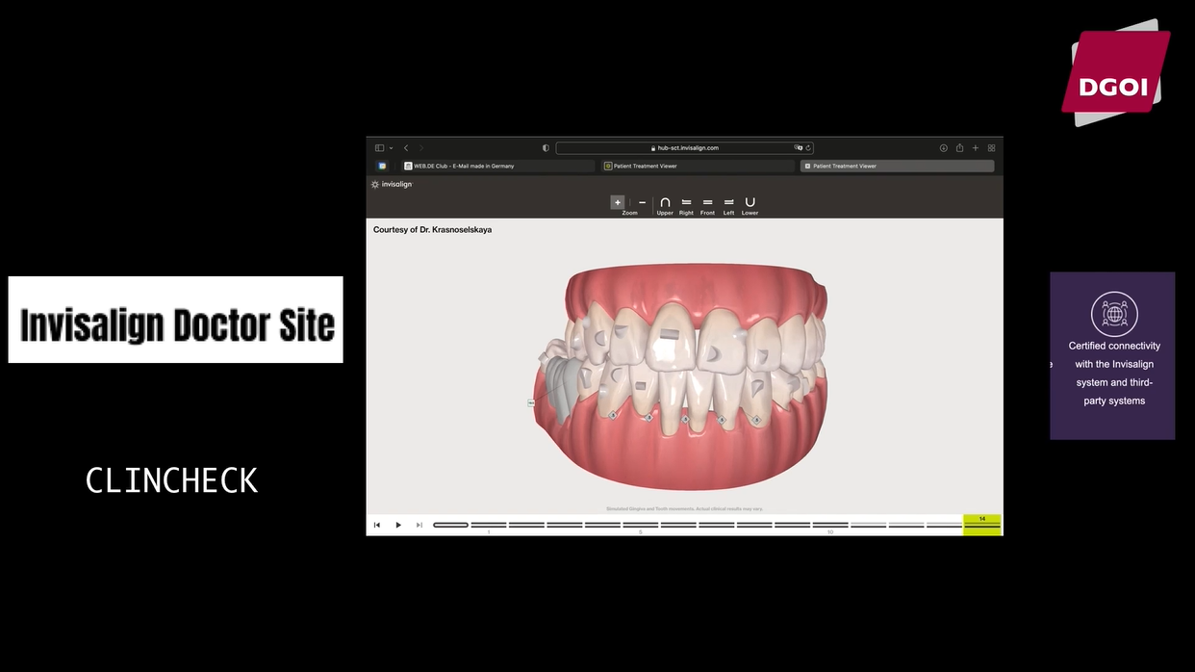Viewport: 1195px width, 672px height.
Task: Select the Front view icon
Action: click(707, 203)
